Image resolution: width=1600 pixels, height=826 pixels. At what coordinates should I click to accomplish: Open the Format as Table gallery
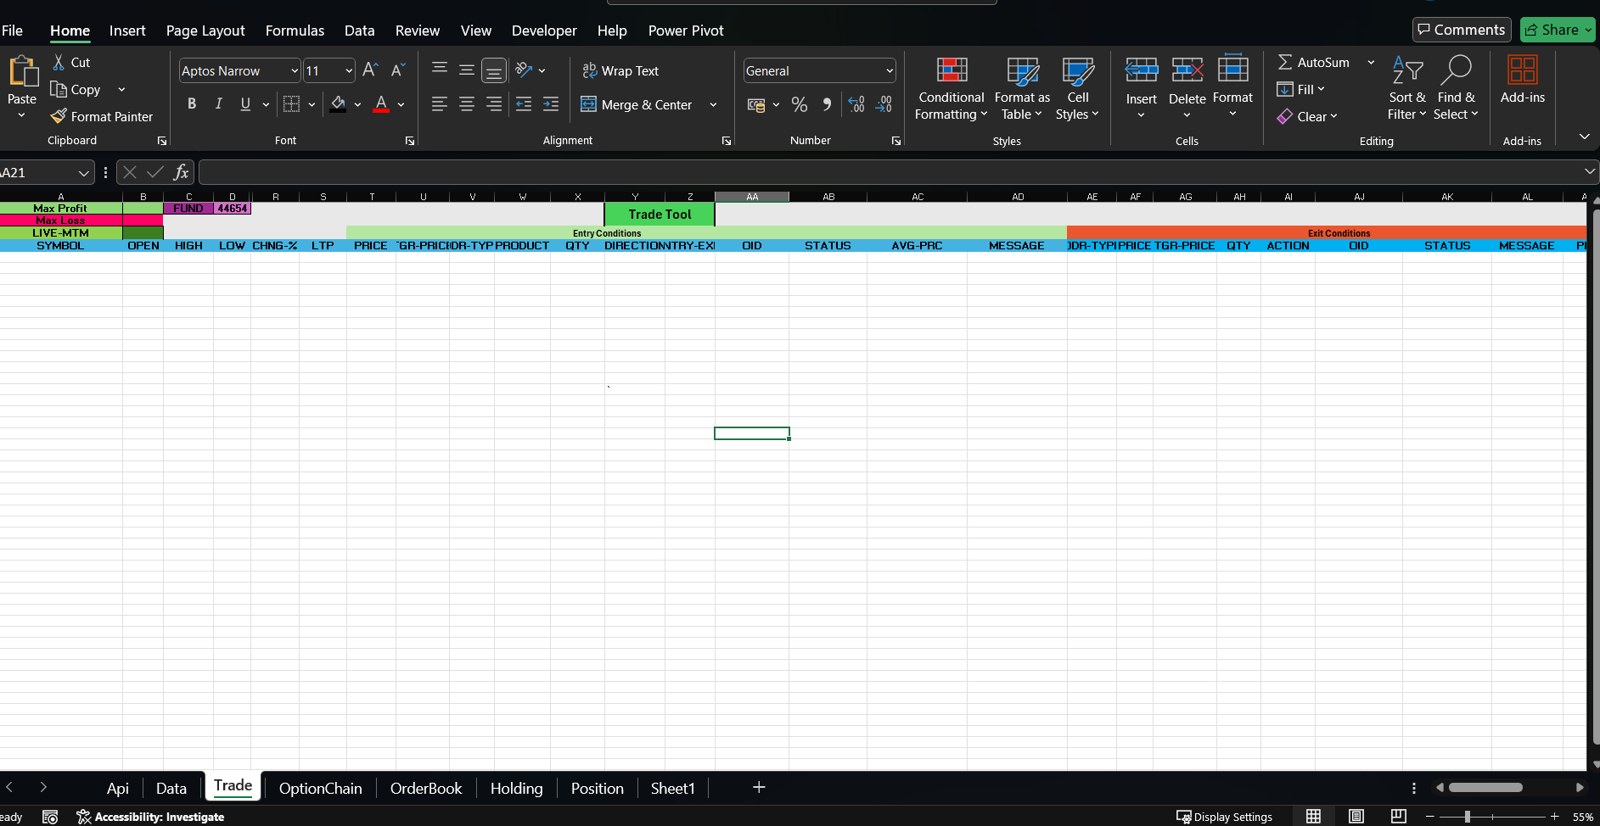[x=1022, y=88]
